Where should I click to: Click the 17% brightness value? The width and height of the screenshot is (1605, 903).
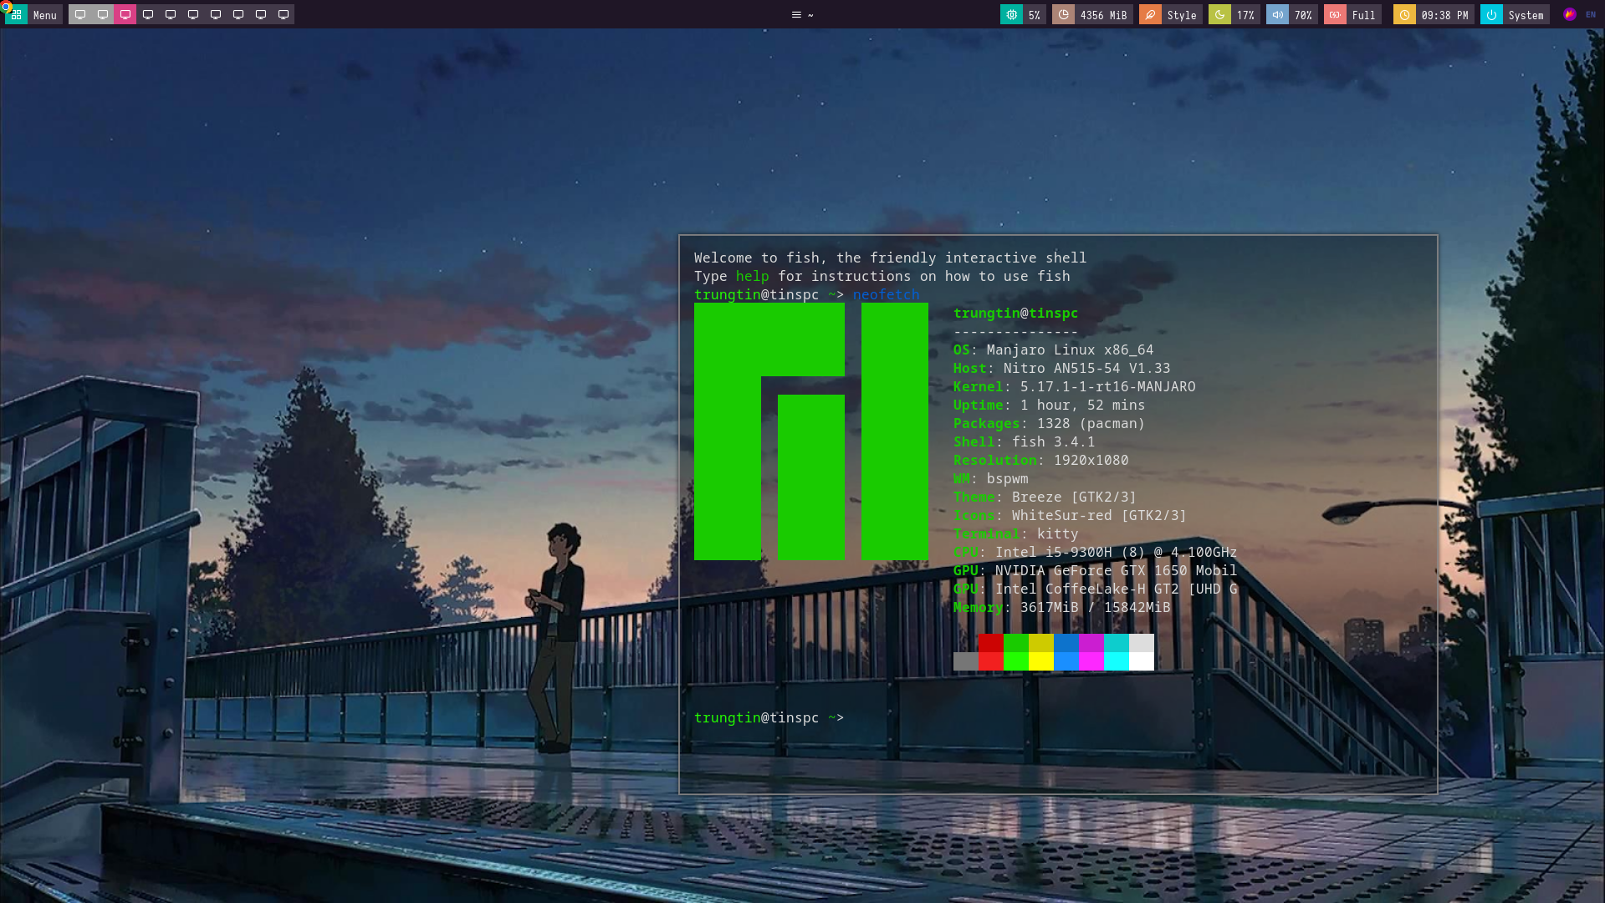pyautogui.click(x=1245, y=15)
